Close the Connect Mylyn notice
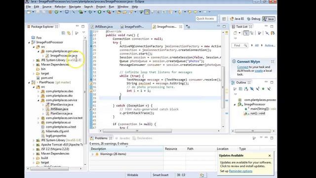The width and height of the screenshot is (316, 178). coord(272,61)
